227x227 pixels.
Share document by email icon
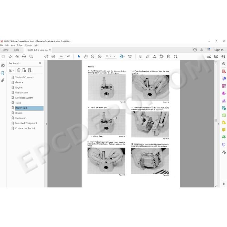(216, 56)
